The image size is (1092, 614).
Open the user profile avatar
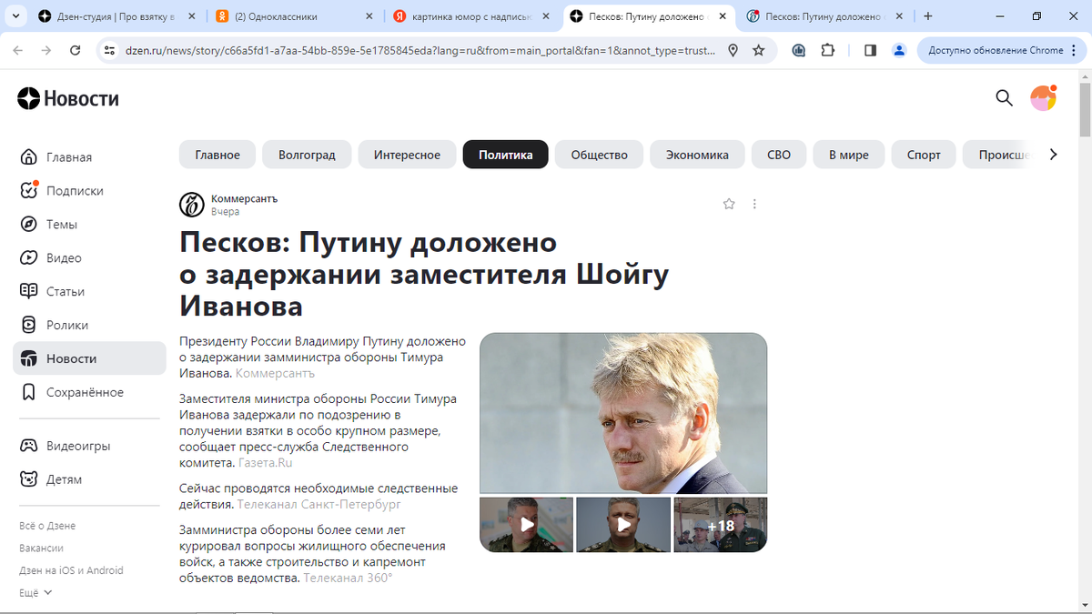point(1043,98)
